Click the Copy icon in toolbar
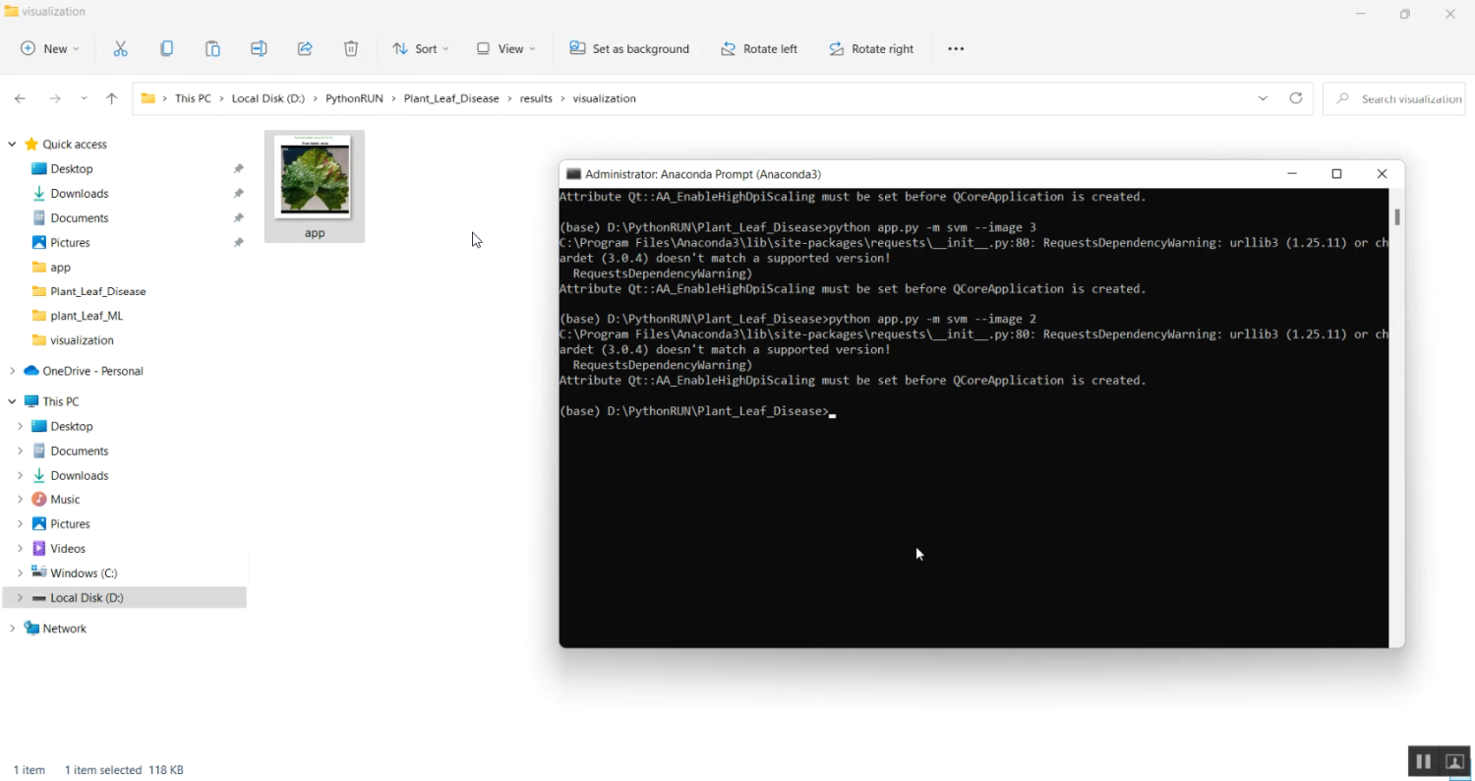The height and width of the screenshot is (781, 1475). point(167,48)
